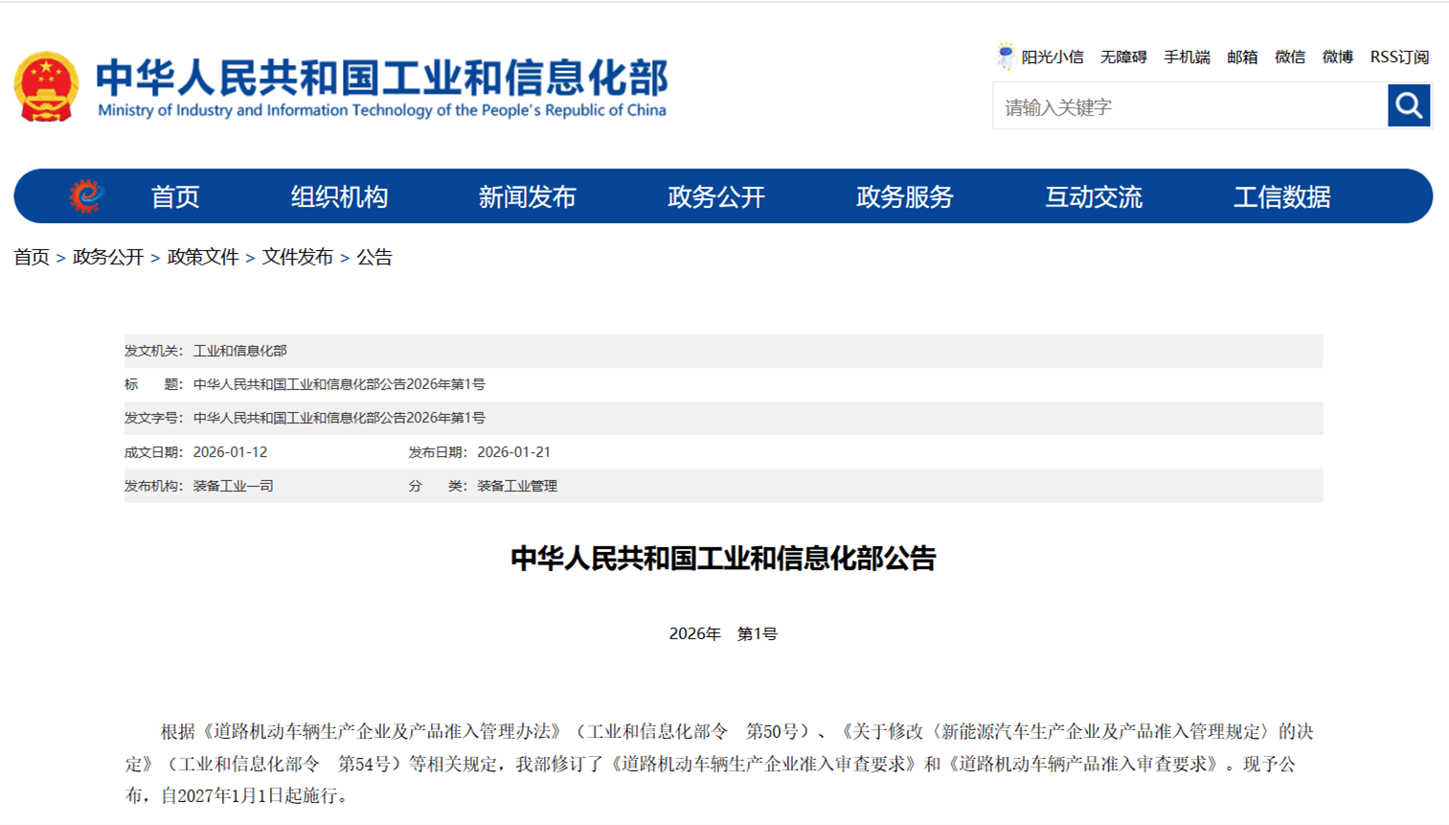Click the magnifier search button
Screen dimensions: 1449x825
tap(1408, 105)
